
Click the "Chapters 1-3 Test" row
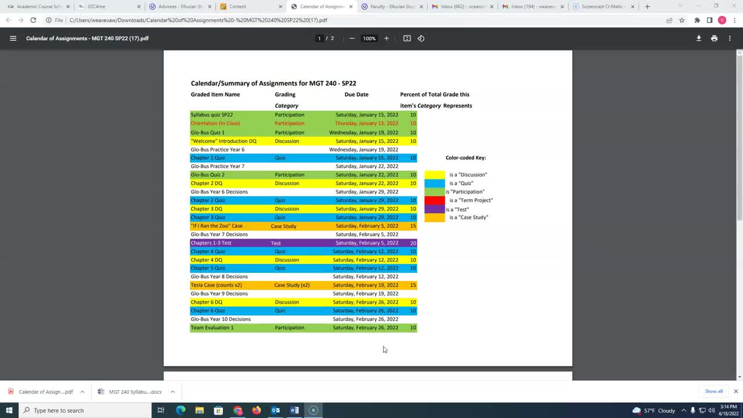coord(304,243)
